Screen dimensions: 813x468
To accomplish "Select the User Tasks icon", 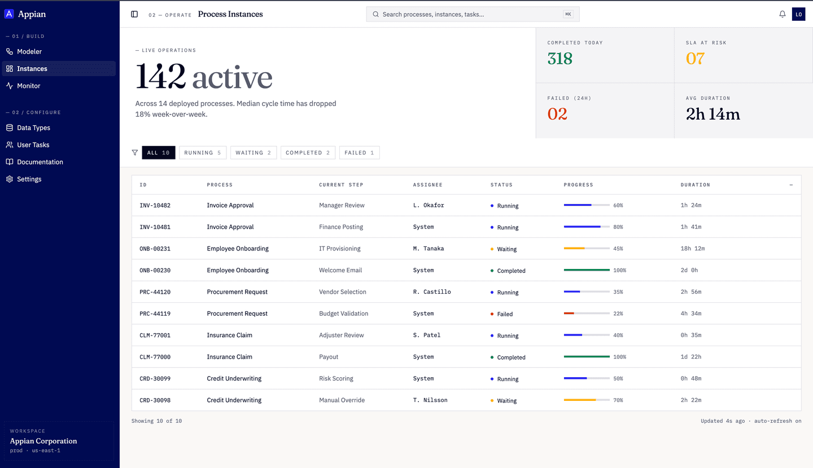I will (10, 144).
